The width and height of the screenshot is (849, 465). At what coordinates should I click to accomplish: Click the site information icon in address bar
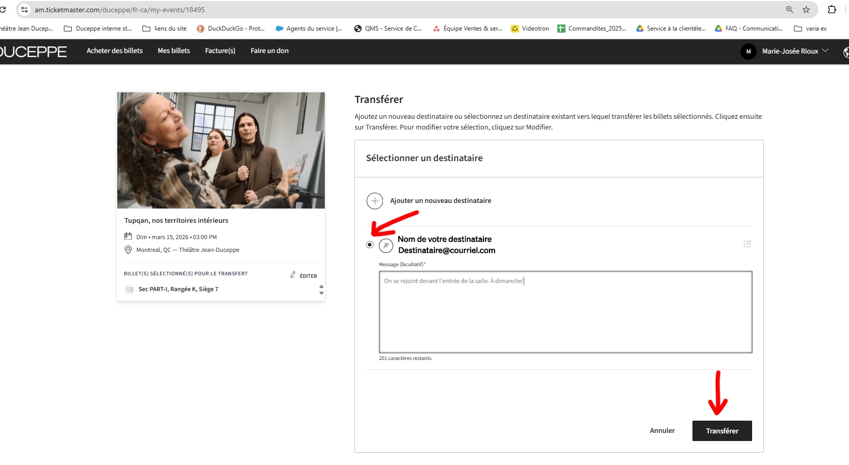[24, 10]
